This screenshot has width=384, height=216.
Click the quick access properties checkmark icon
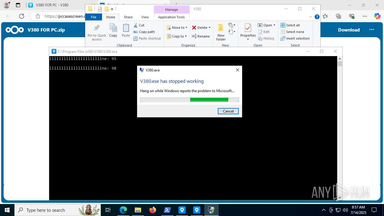coord(100,9)
